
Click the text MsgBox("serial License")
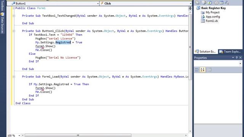[55, 38]
